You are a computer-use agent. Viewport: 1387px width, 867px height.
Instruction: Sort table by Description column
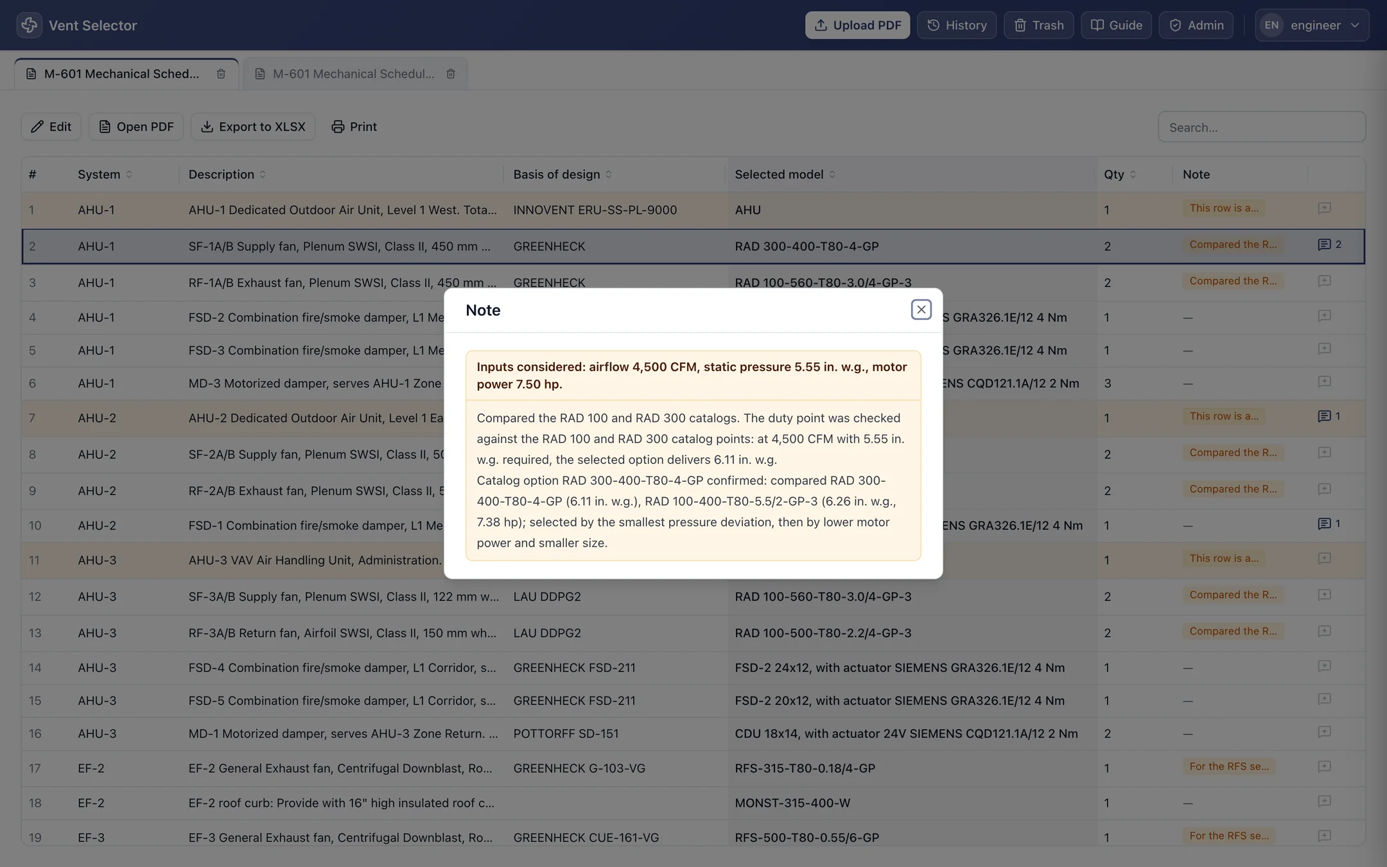(227, 174)
